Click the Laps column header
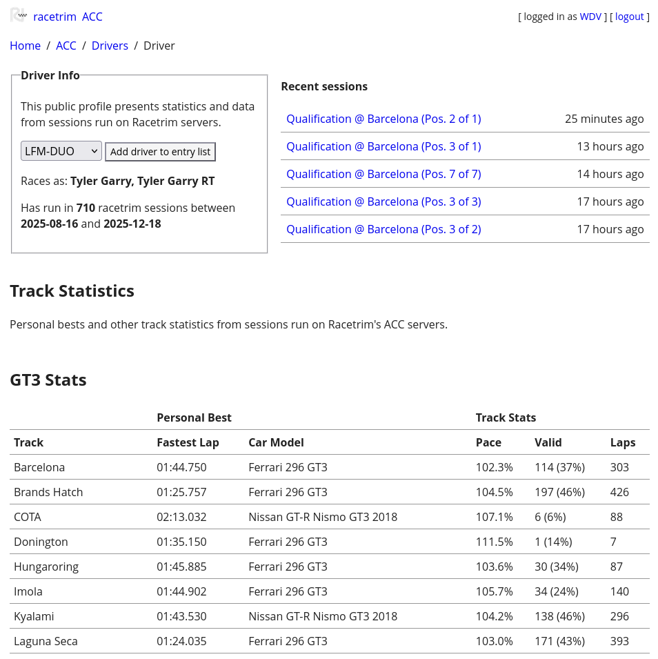This screenshot has height=659, width=658. [623, 442]
